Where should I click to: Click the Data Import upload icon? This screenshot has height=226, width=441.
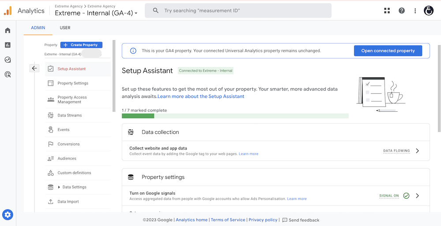pos(51,202)
